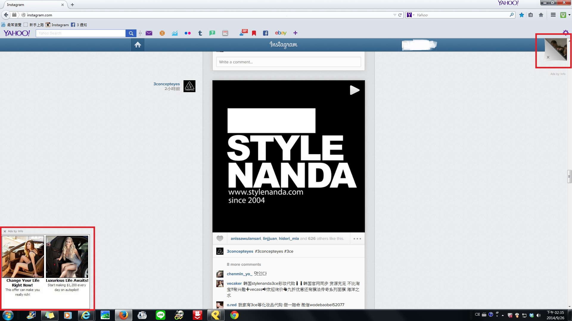Open Yahoo toolbar settings gear
The image size is (572, 321).
point(565,32)
